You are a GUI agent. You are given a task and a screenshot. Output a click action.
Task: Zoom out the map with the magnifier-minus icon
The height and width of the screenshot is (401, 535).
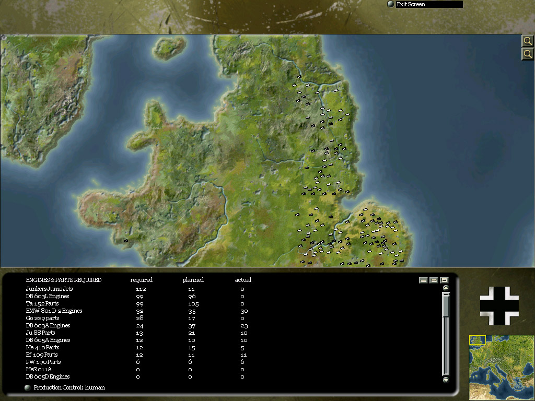click(528, 54)
